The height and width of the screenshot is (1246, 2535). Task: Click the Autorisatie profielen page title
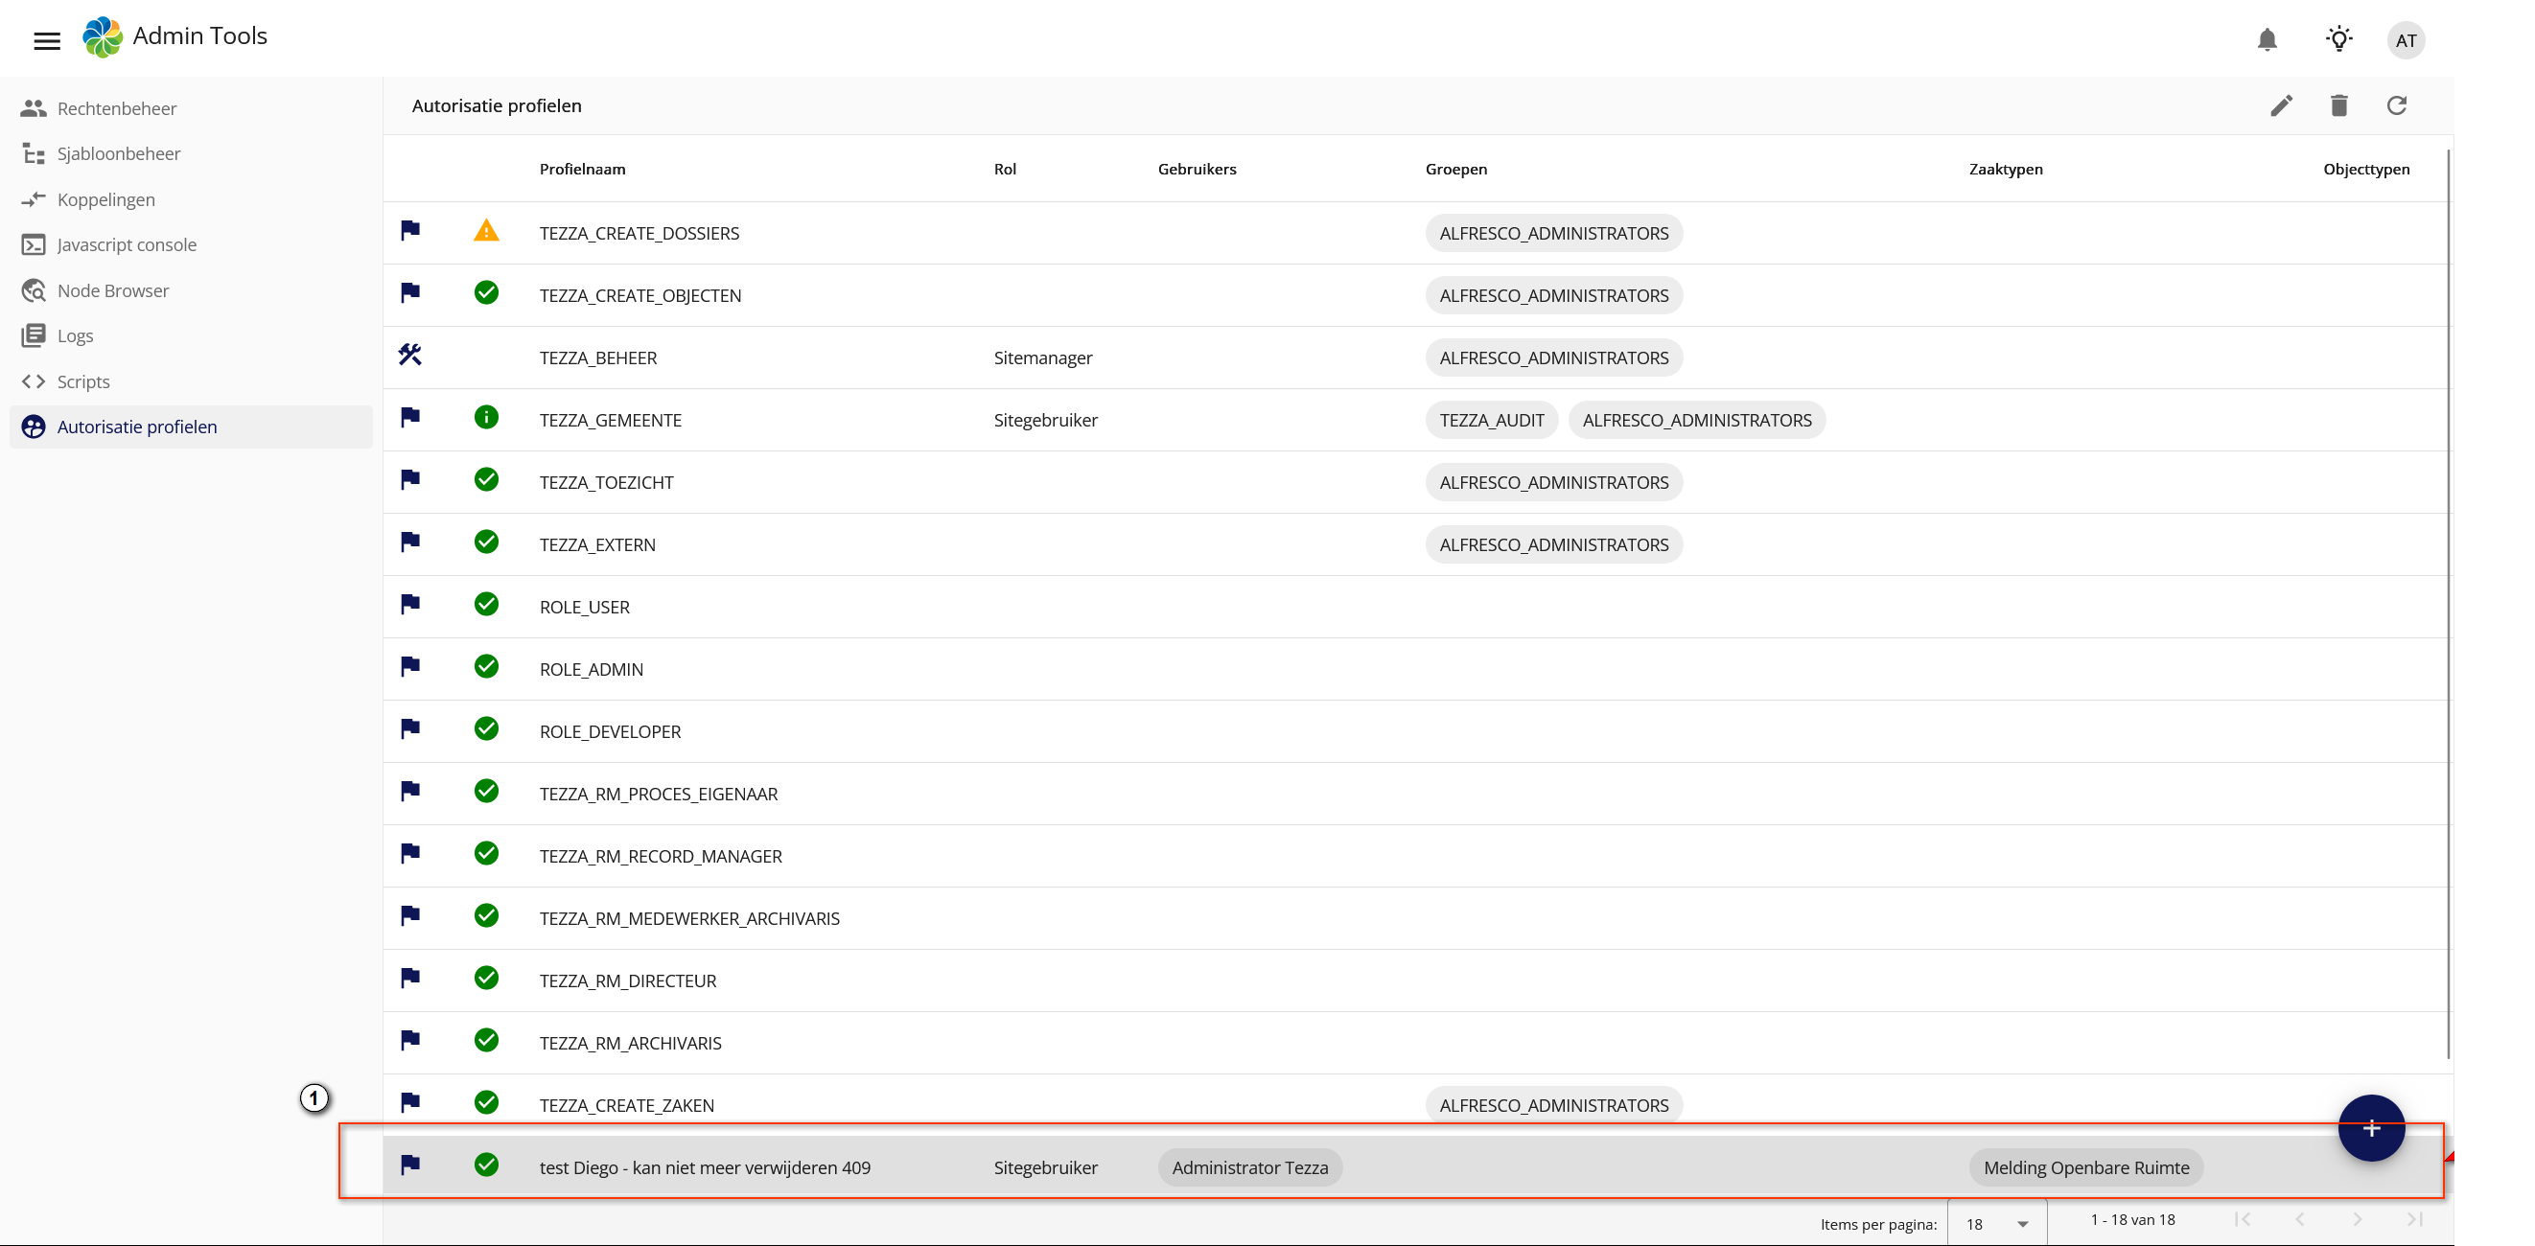496,106
